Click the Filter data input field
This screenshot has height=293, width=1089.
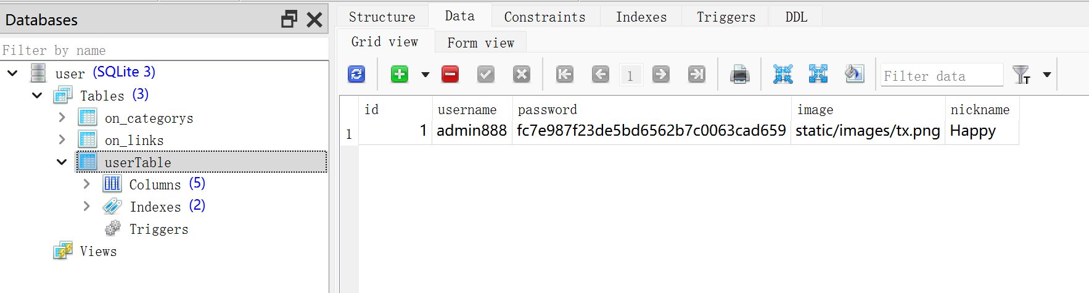pyautogui.click(x=940, y=76)
